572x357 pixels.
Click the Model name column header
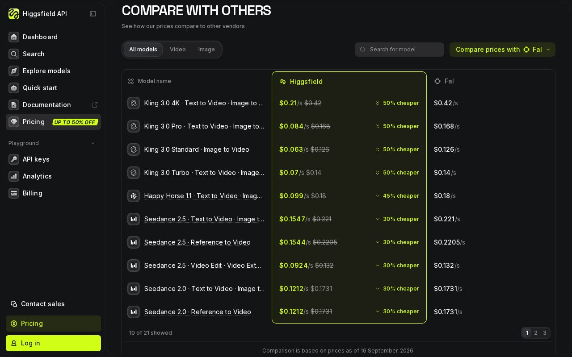point(149,81)
